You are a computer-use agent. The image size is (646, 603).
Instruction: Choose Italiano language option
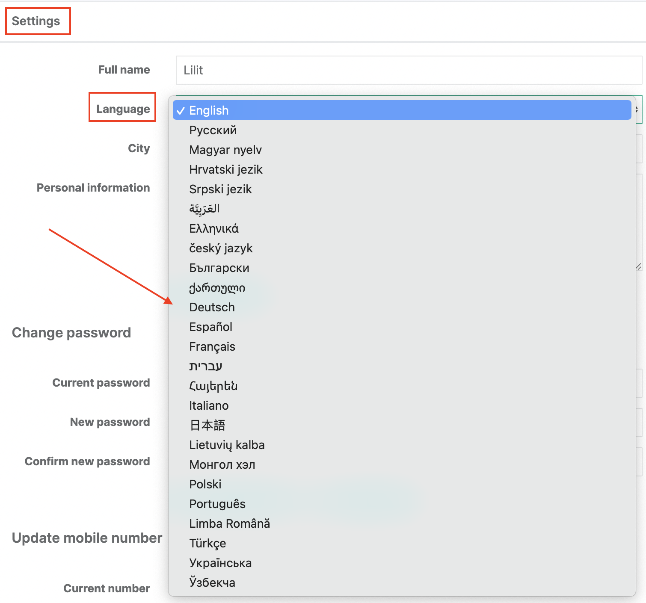point(209,405)
